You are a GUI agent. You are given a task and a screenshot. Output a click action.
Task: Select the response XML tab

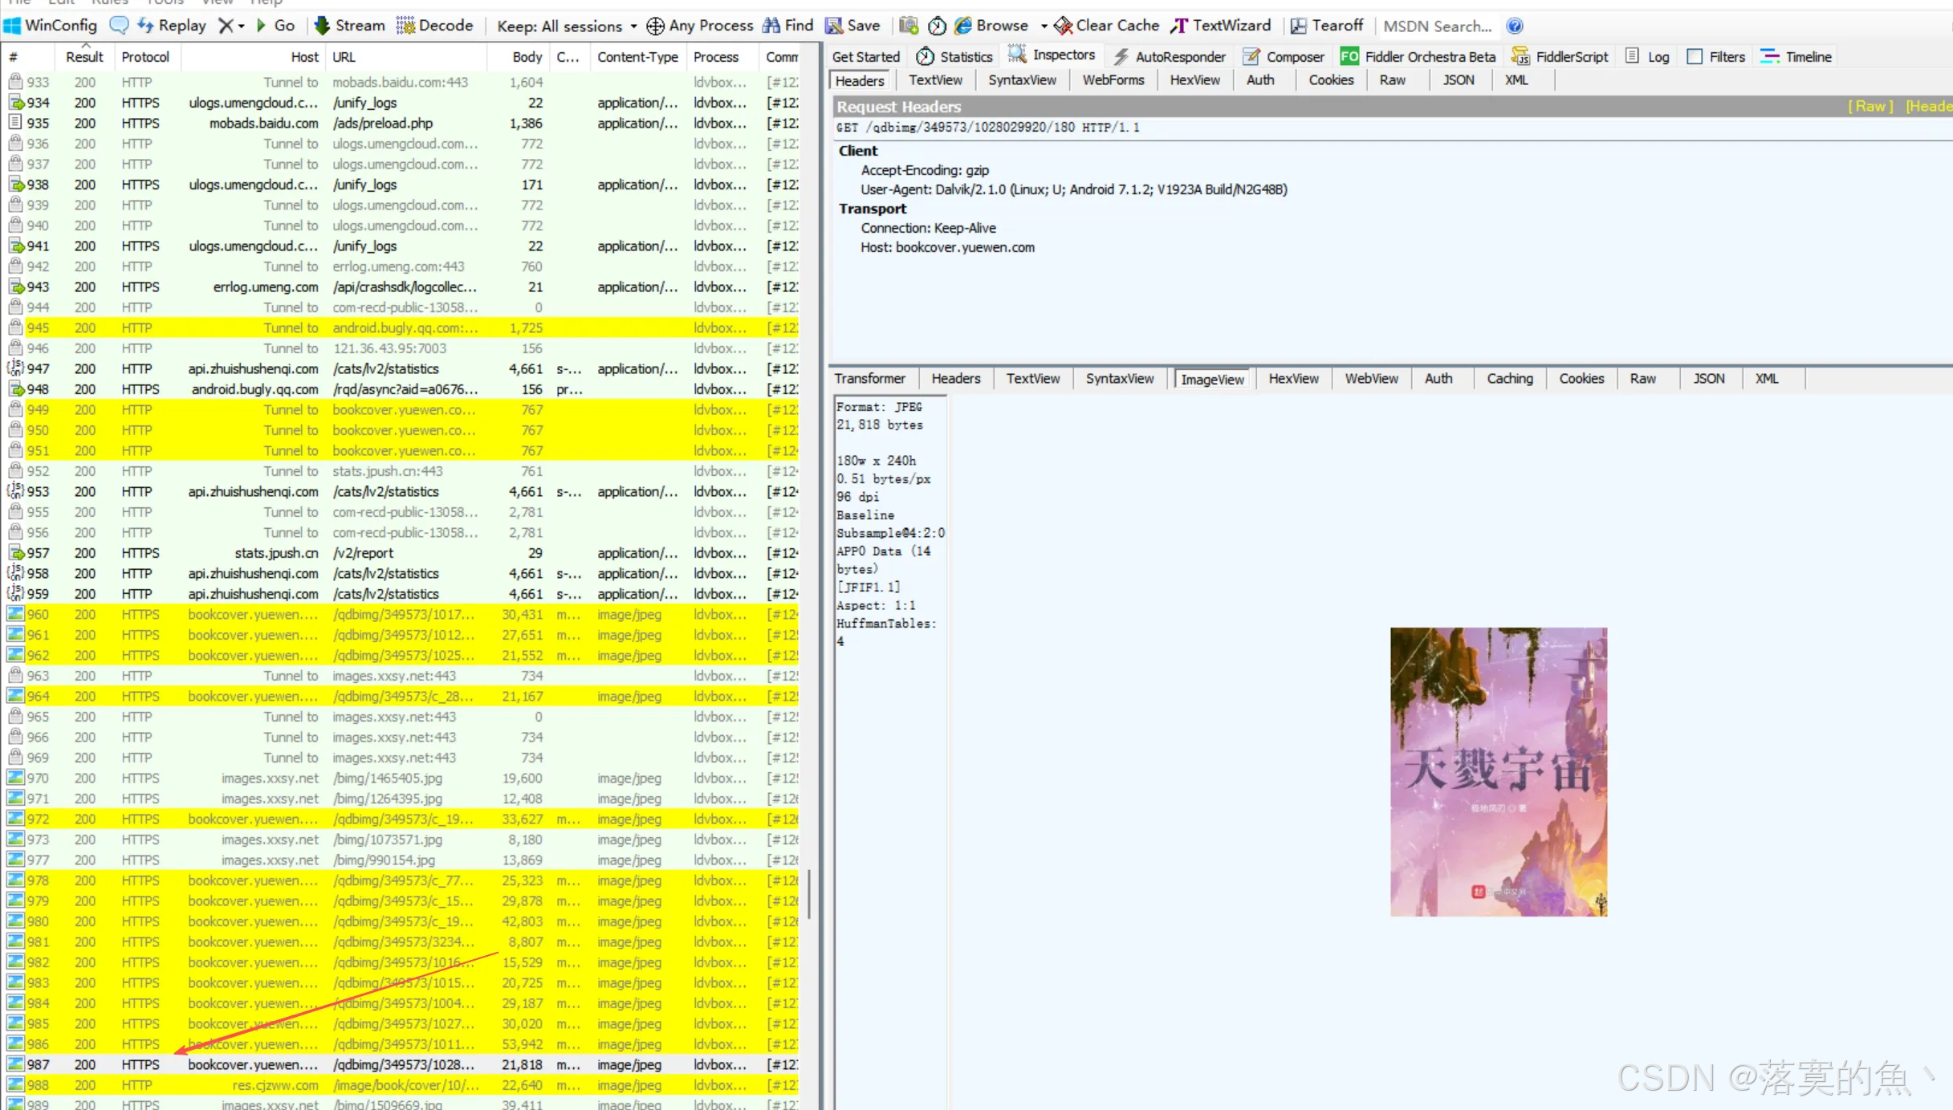1766,379
